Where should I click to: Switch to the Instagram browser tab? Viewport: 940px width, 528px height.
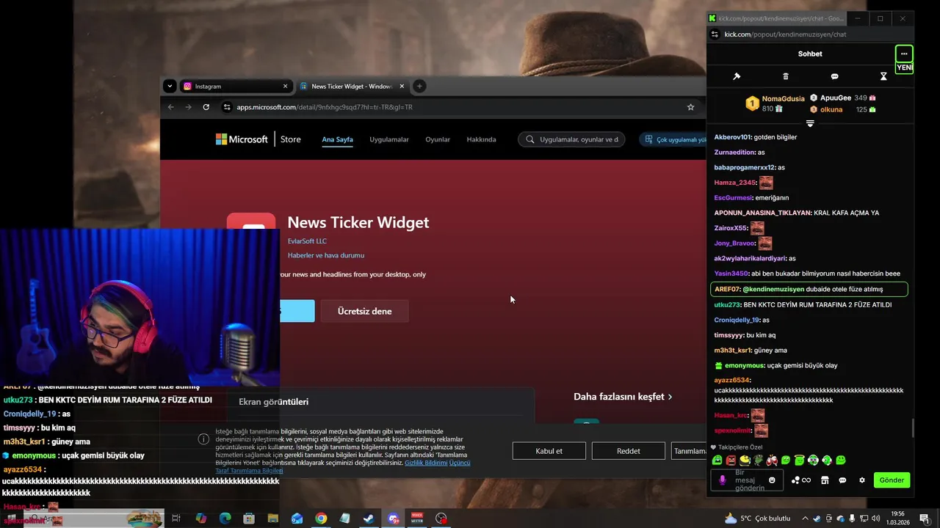pos(235,86)
